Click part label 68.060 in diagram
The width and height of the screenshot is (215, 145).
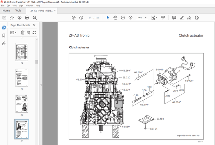pyautogui.click(x=126, y=127)
